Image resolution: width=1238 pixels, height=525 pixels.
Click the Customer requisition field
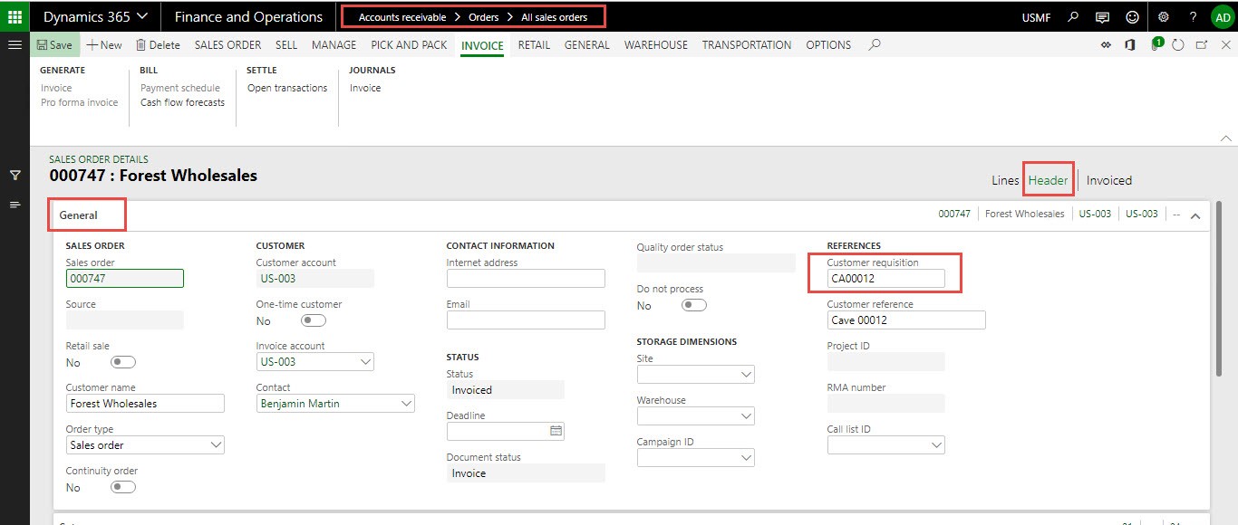885,279
